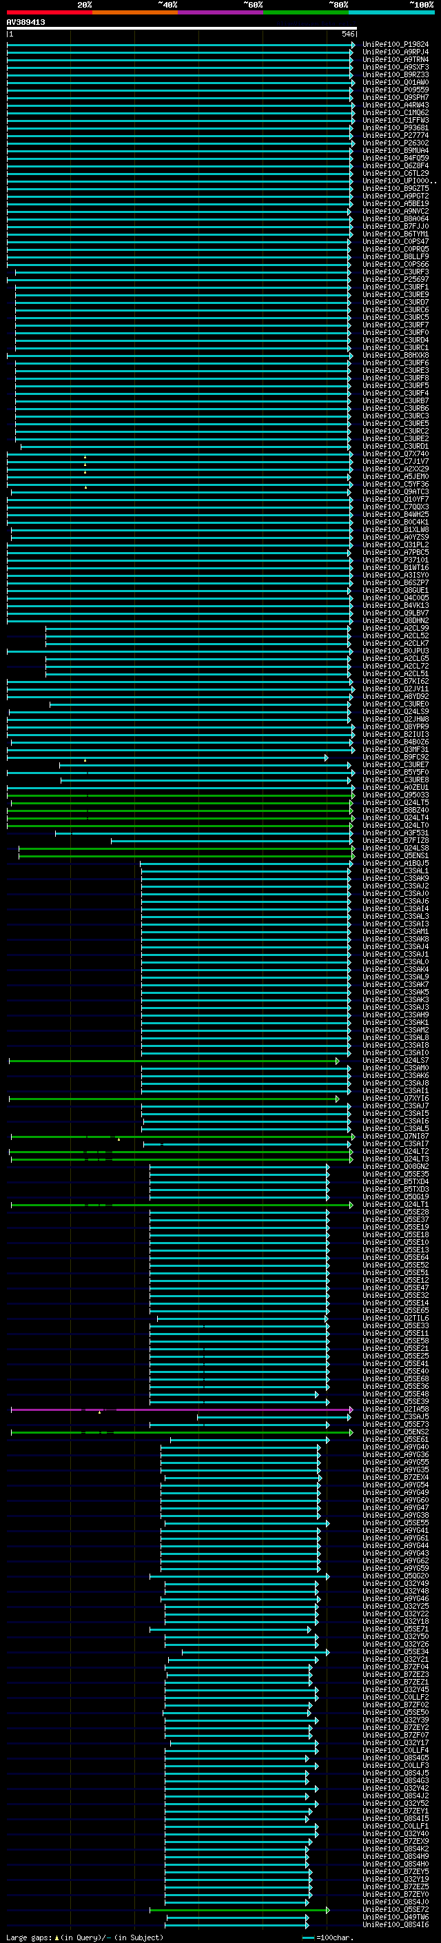Click the 'Large gaps:' legend text
The width and height of the screenshot is (441, 1943).
point(30,1937)
